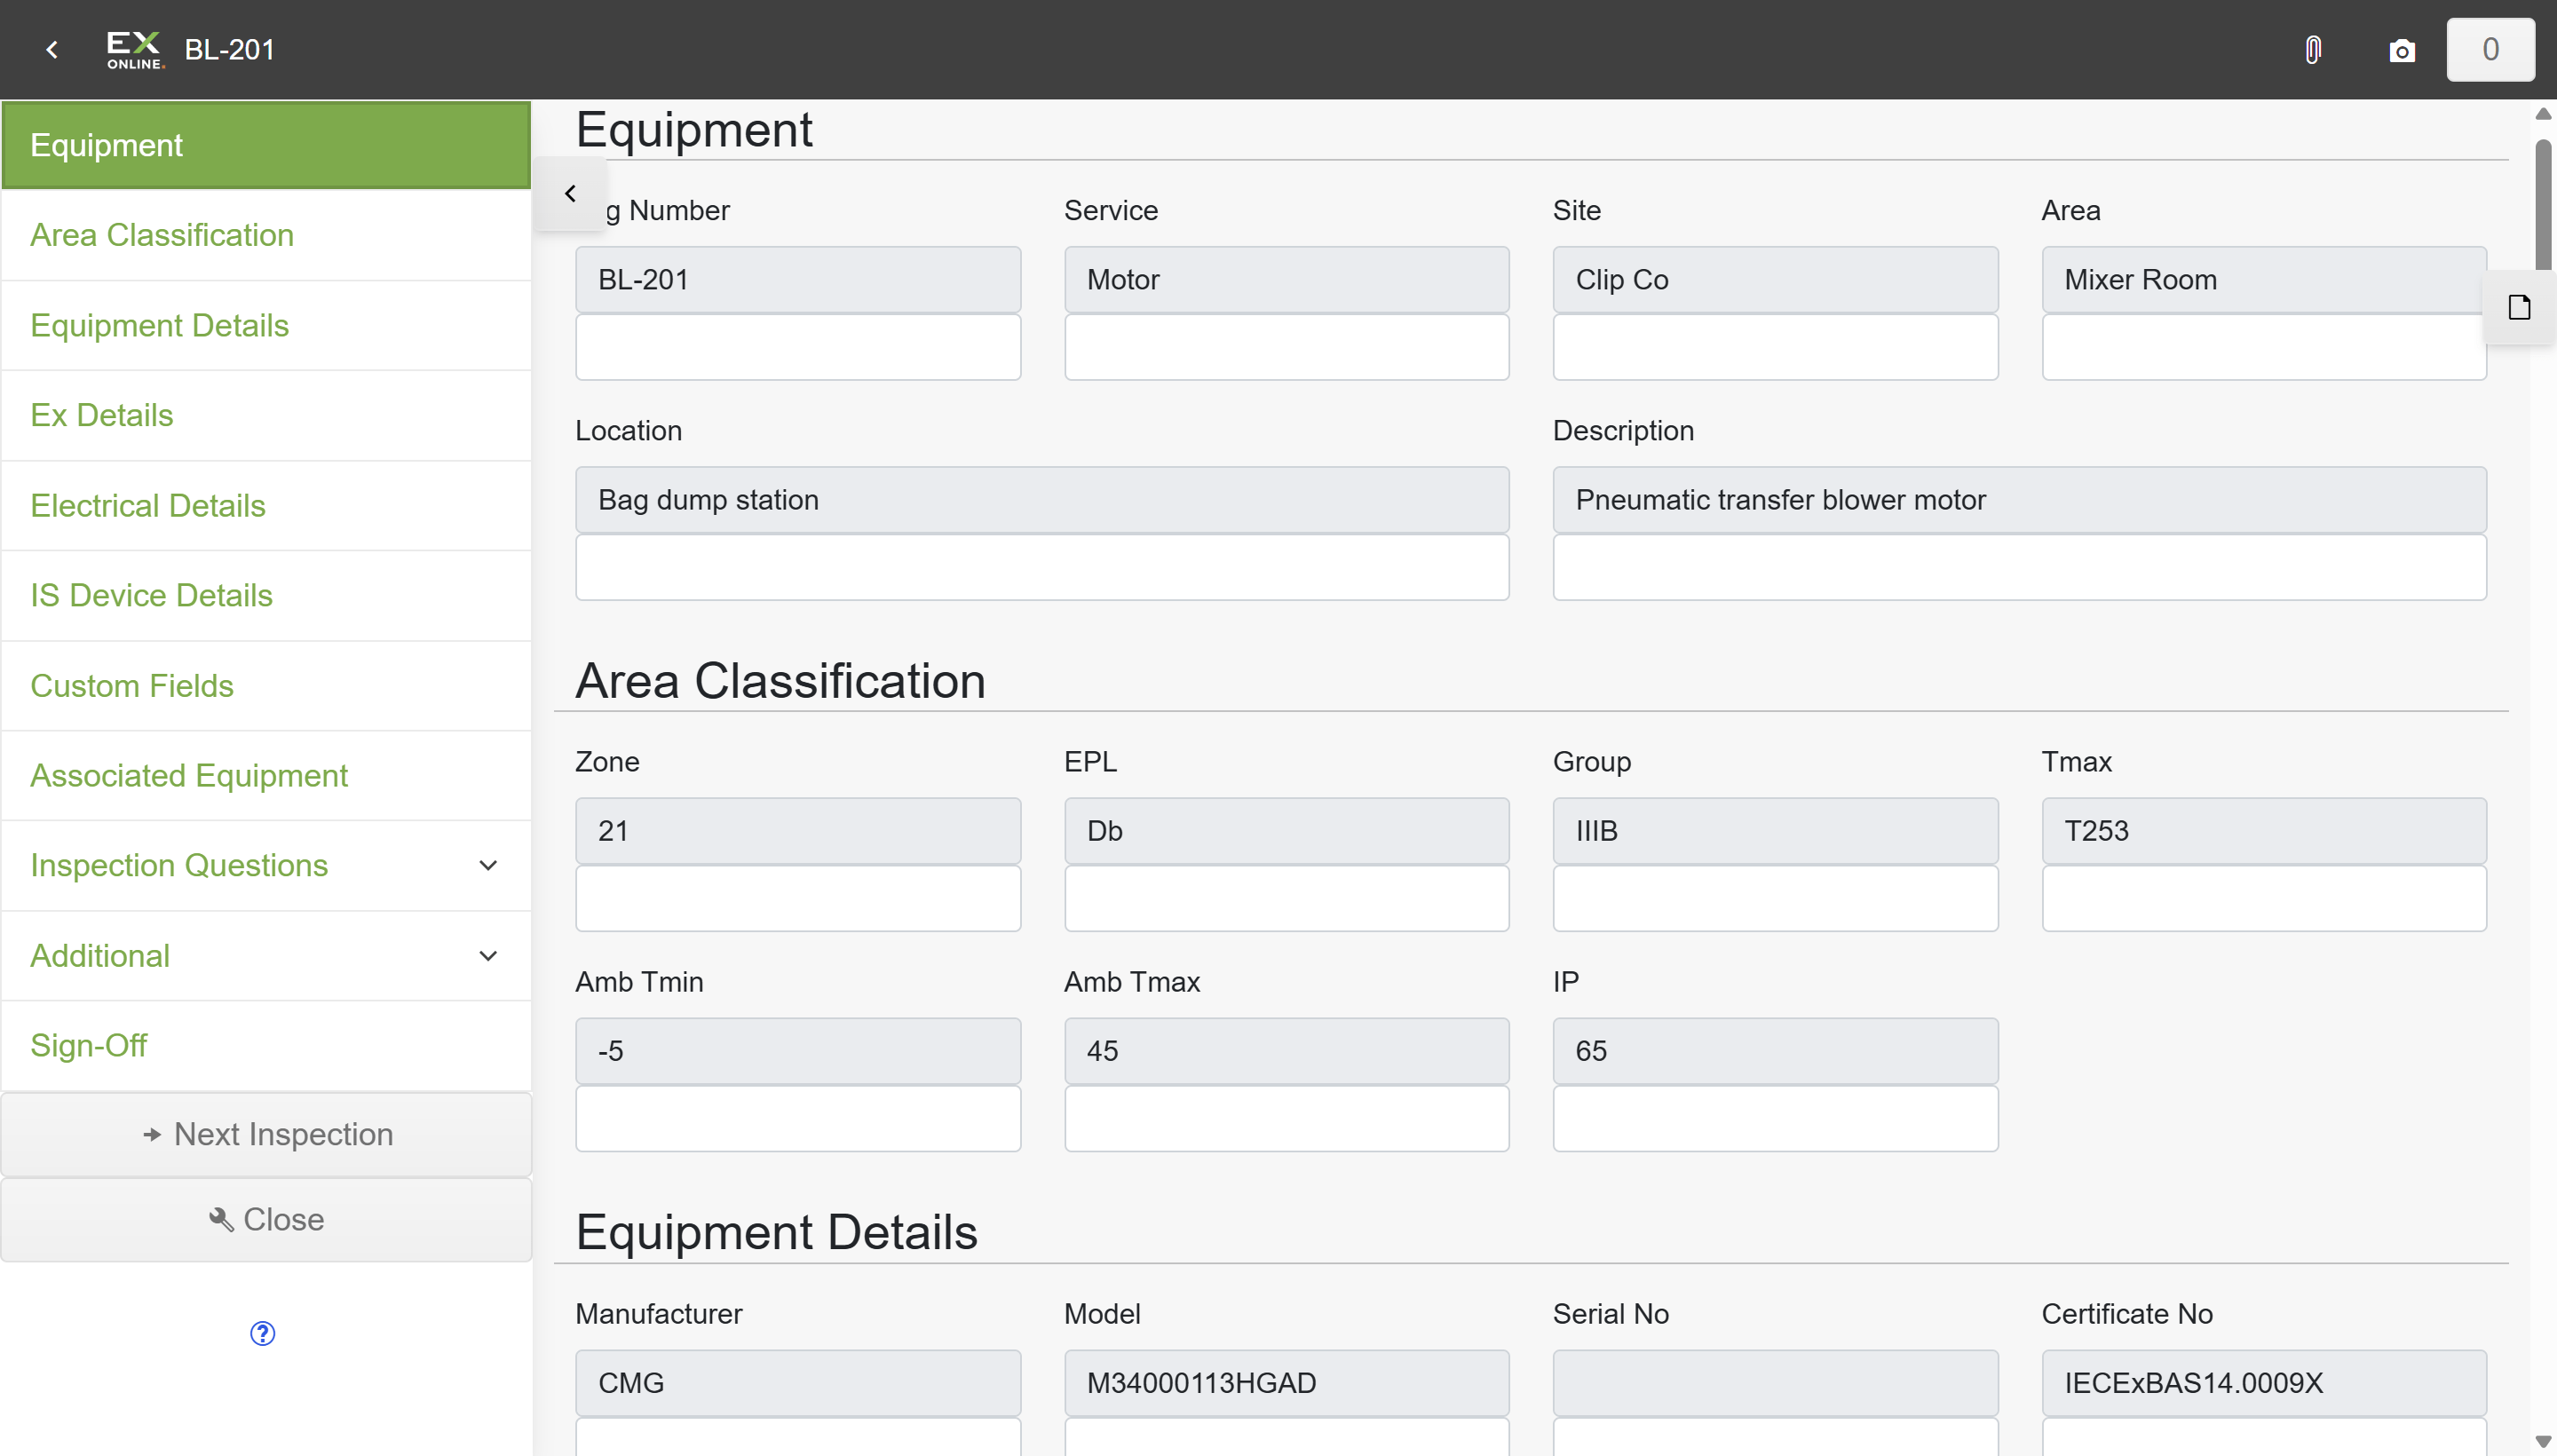Open the camera photo icon

2402,50
